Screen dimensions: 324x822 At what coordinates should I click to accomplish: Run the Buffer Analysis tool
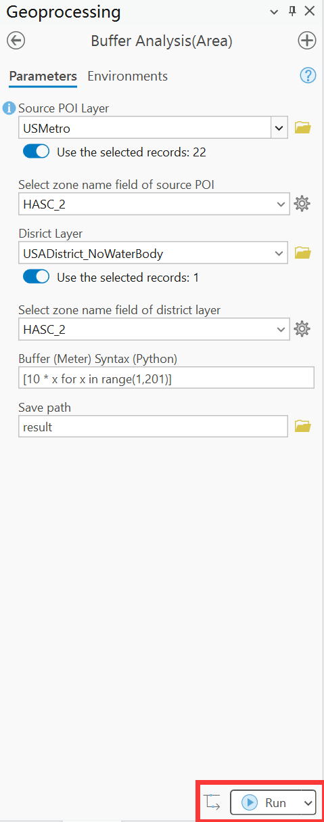click(x=265, y=802)
